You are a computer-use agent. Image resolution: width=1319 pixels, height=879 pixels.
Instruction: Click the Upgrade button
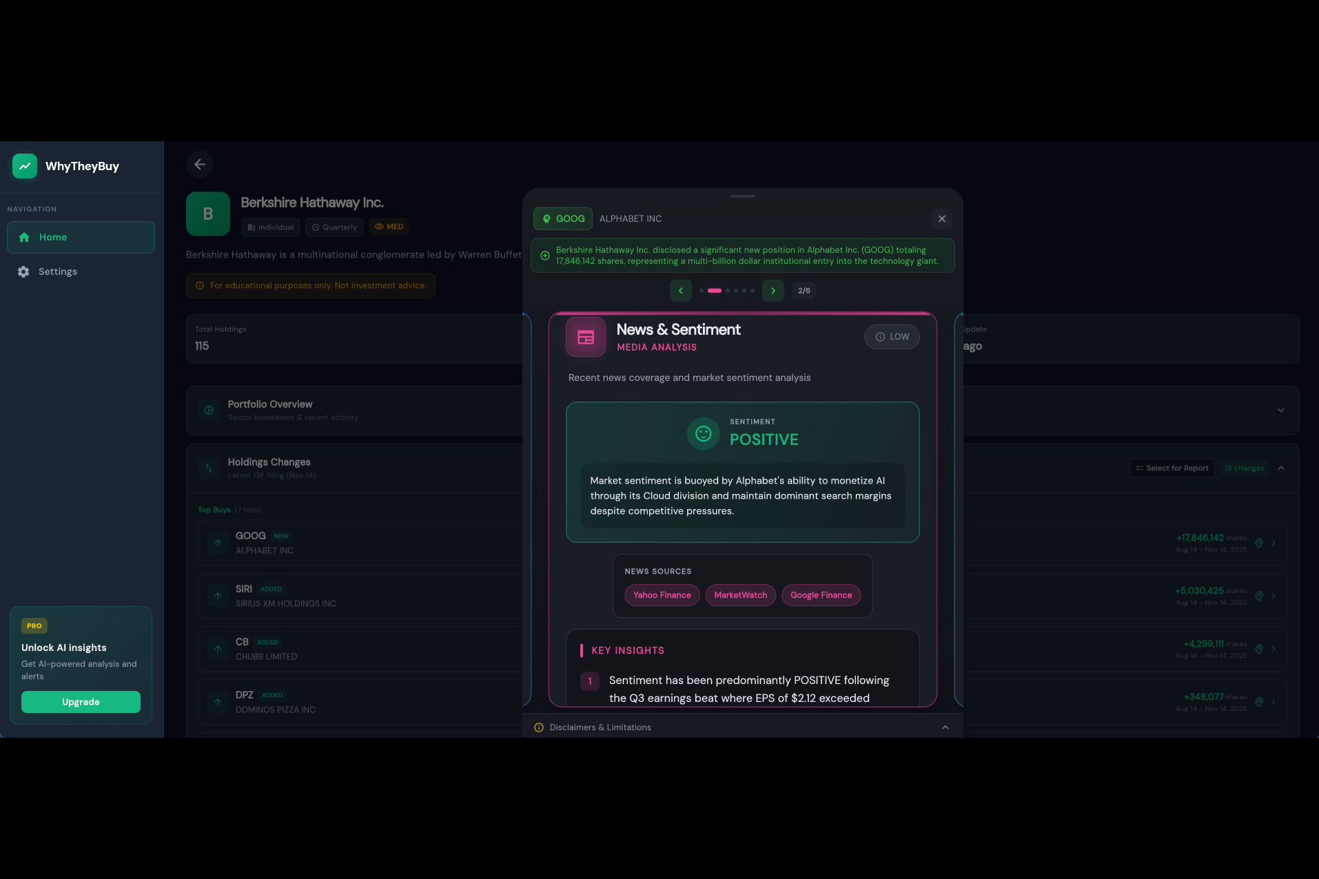[x=81, y=702]
